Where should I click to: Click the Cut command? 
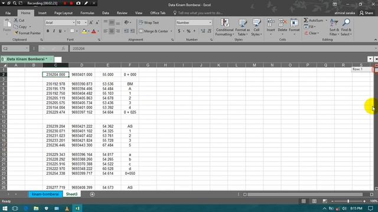(x=19, y=21)
